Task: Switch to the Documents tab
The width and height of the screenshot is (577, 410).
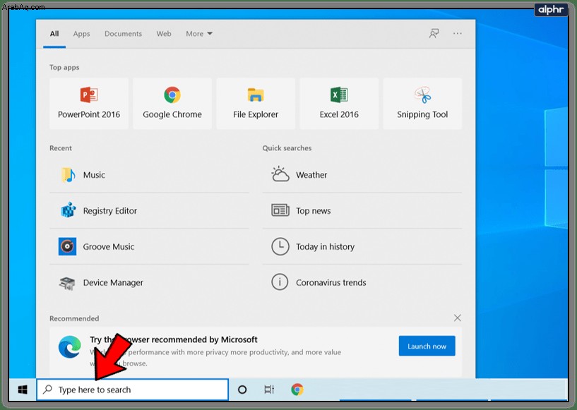Action: pyautogui.click(x=123, y=33)
